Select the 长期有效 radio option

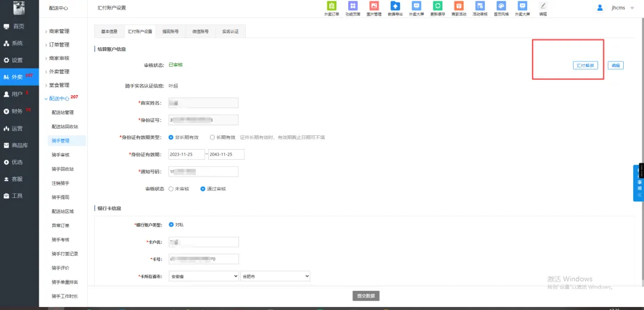tap(212, 137)
